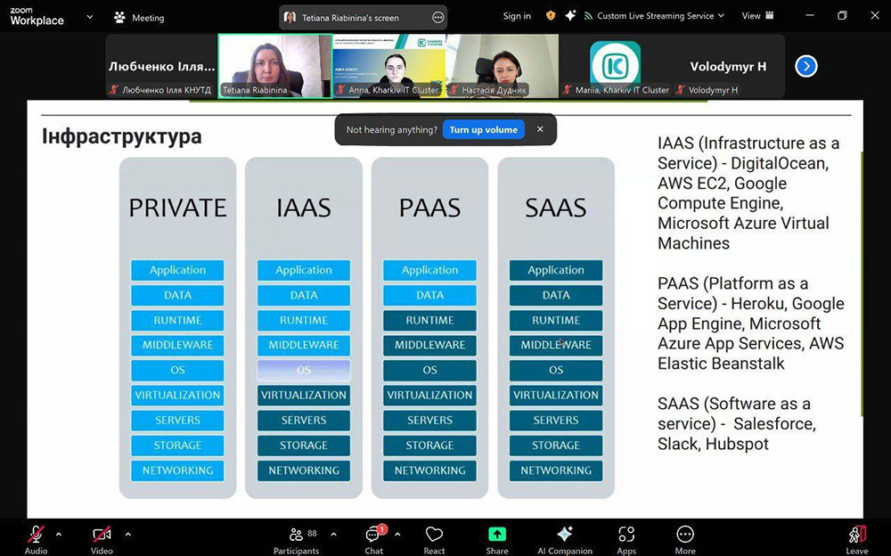Open the meeting security shield info
Image resolution: width=891 pixels, height=556 pixels.
[550, 16]
